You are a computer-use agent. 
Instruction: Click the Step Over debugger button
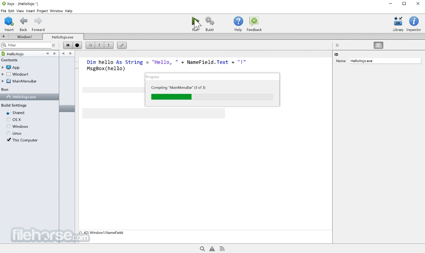pyautogui.click(x=90, y=45)
